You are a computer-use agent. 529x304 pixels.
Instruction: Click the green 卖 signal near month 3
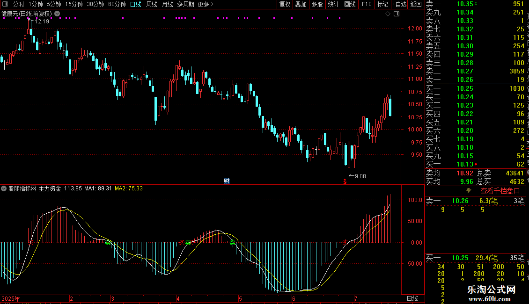click(108, 242)
